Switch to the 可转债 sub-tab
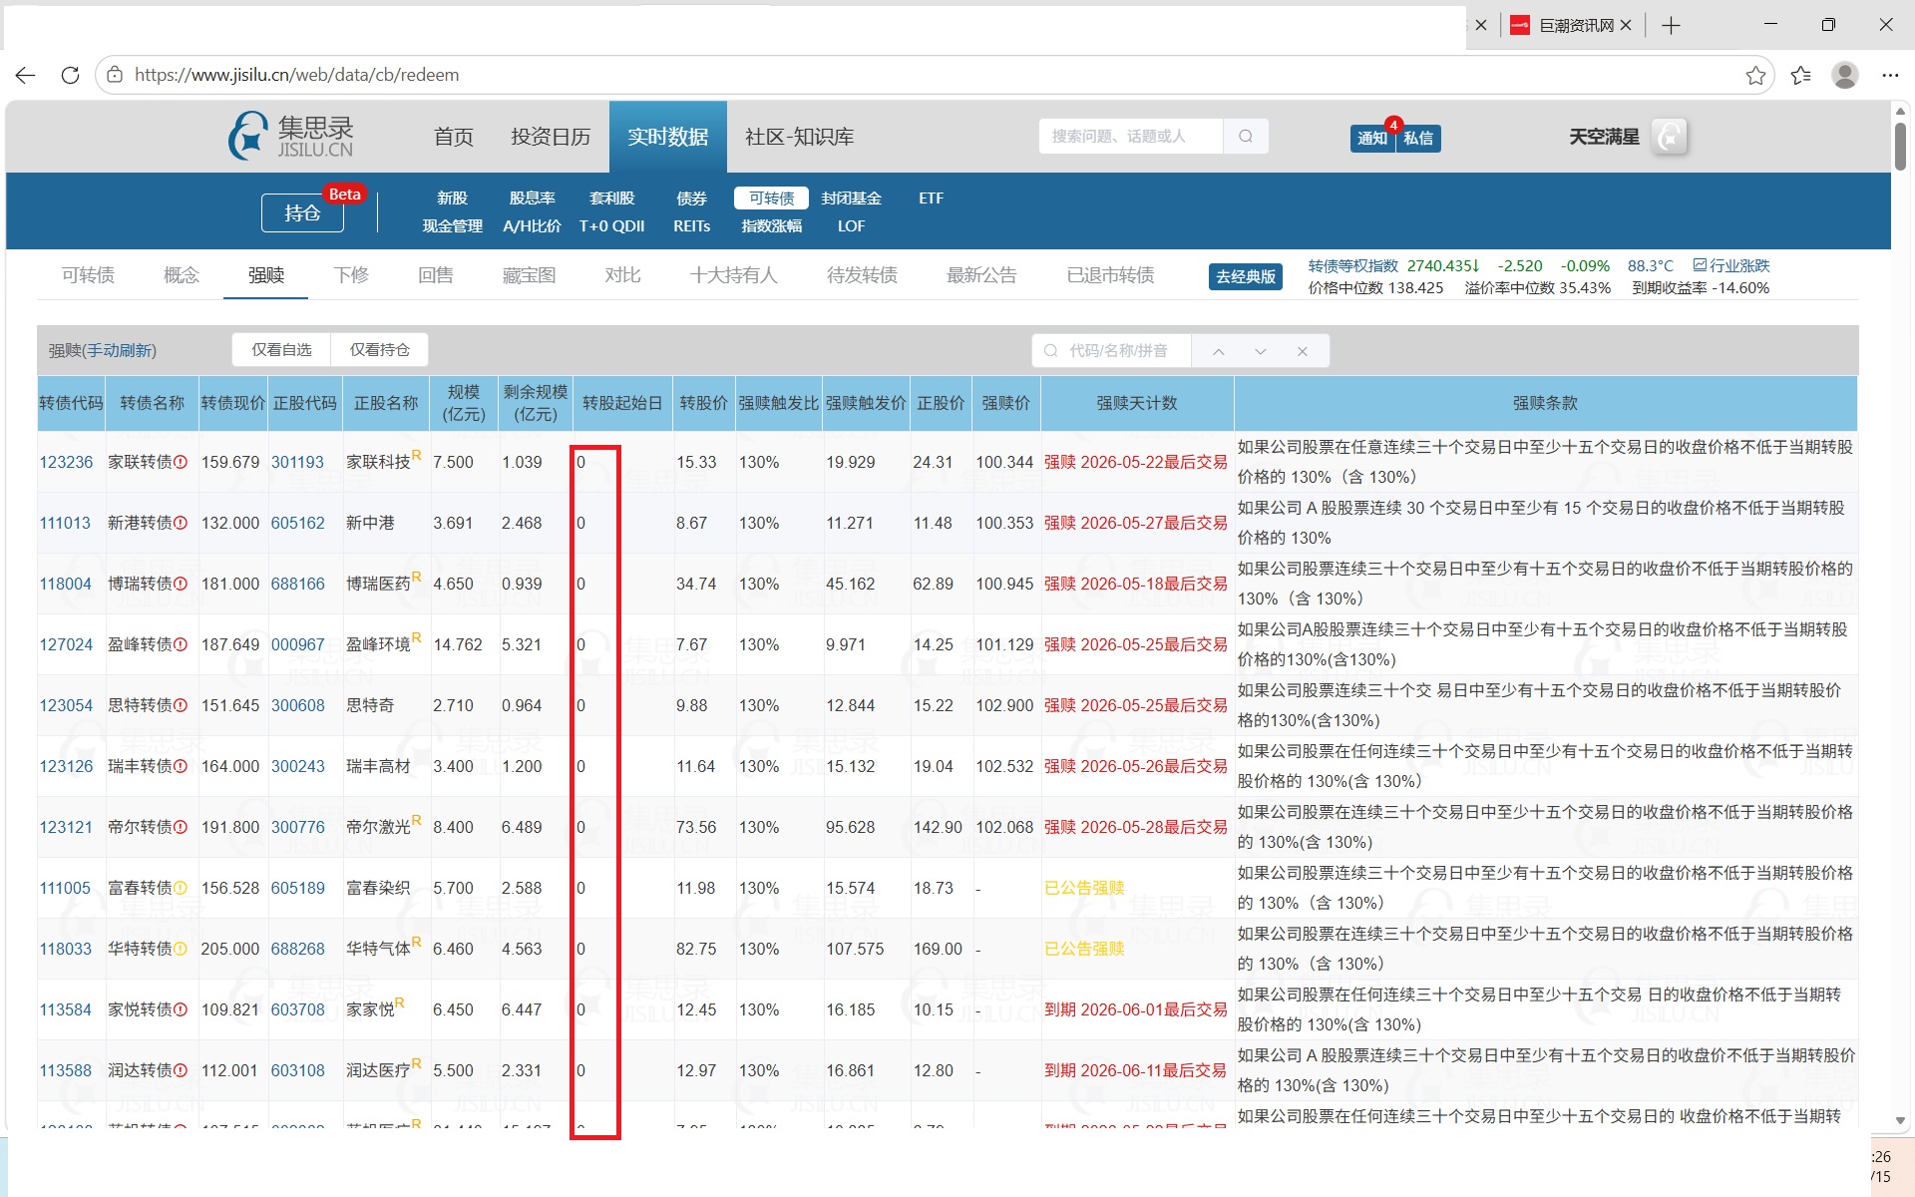Image resolution: width=1915 pixels, height=1197 pixels. [x=88, y=275]
